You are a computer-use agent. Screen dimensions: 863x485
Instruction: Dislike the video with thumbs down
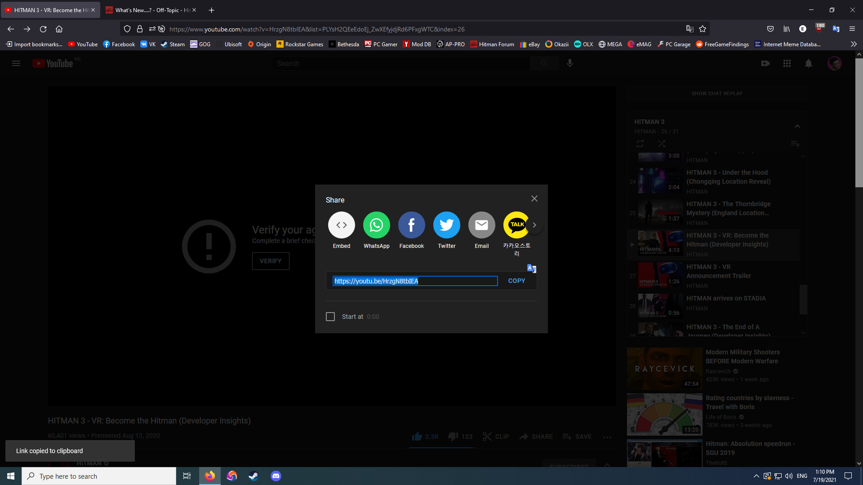460,436
